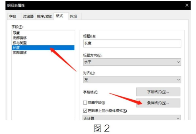Click the 字段格式(O)... button
Screen dimensions: 196x134
158,92
